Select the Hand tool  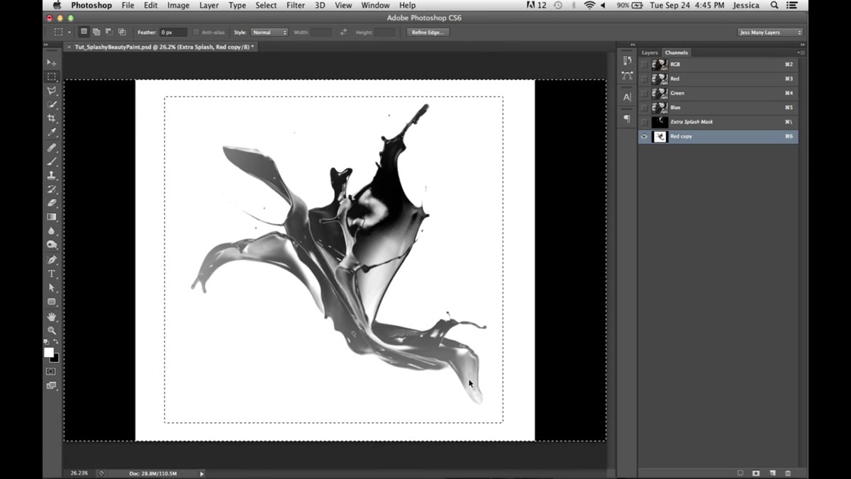coord(52,317)
